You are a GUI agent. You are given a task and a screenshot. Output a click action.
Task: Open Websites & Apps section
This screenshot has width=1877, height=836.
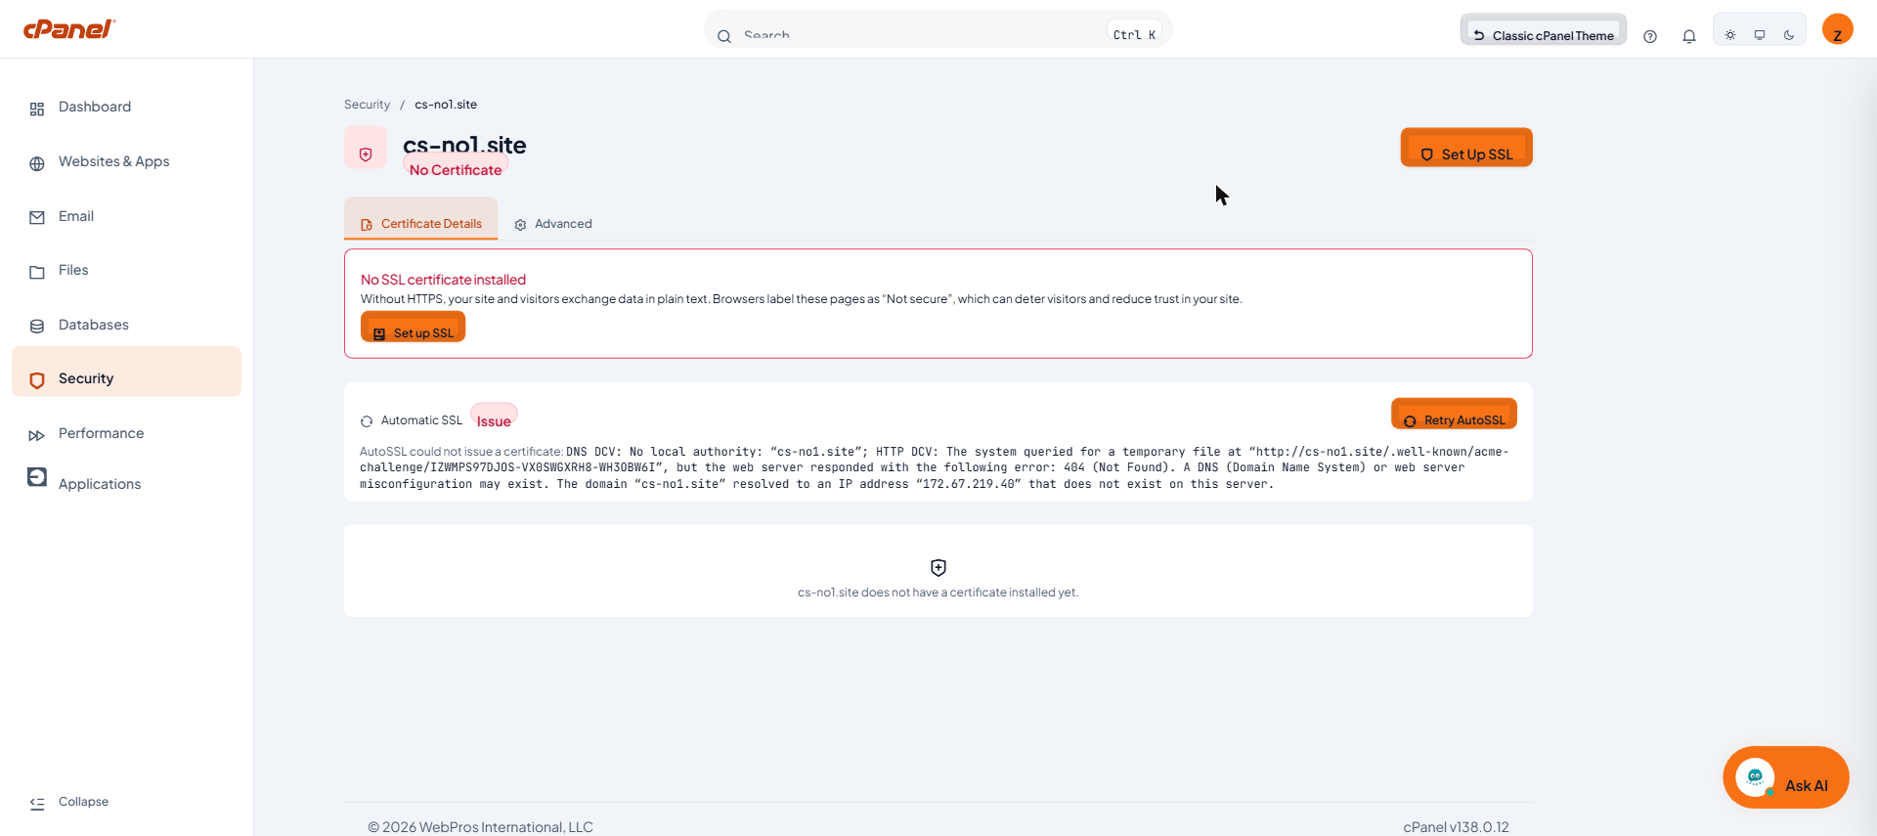point(126,162)
